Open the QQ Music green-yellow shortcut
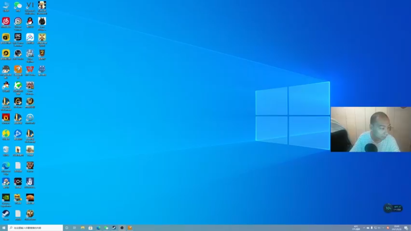 coord(6,135)
